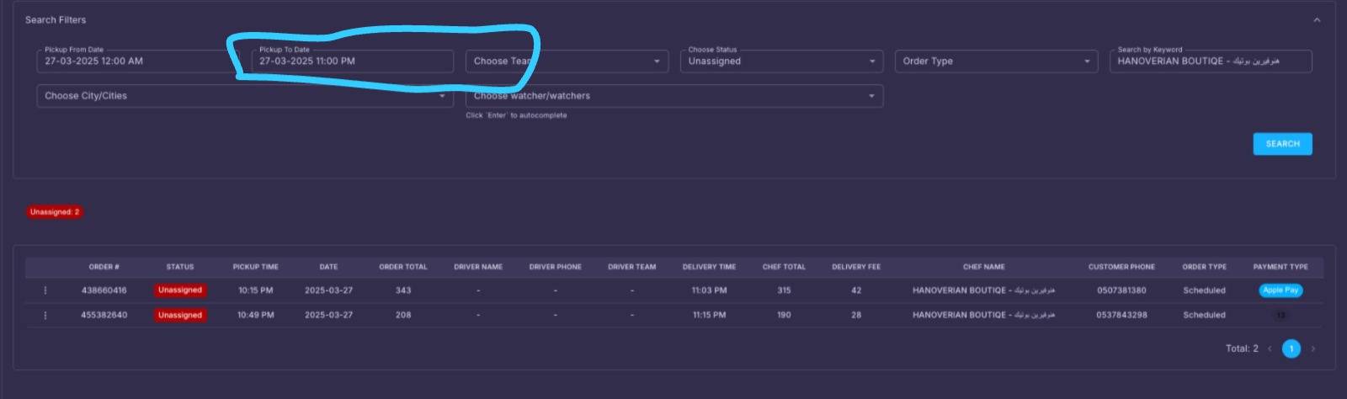Go to previous results page arrow
Screen dimensions: 1347x399
click(x=1270, y=348)
